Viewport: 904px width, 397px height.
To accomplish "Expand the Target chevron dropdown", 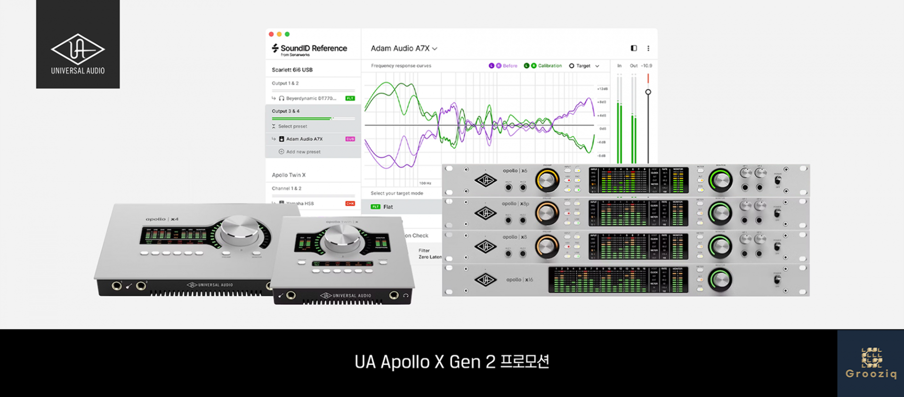I will [x=597, y=66].
